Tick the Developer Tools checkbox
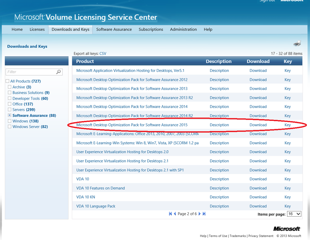Screen dimensions: 310x240 [x=10, y=98]
